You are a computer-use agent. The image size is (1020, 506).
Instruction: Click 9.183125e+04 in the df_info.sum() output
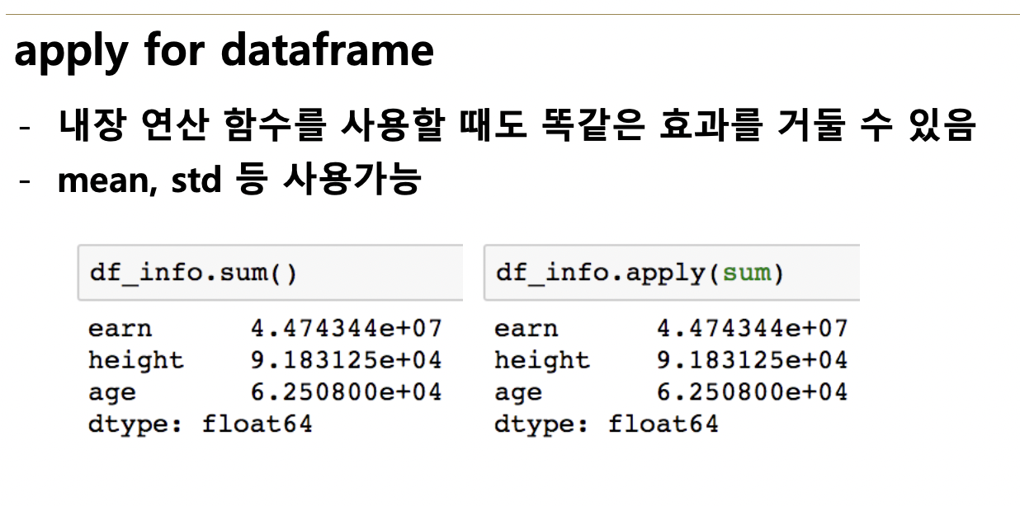pyautogui.click(x=347, y=361)
